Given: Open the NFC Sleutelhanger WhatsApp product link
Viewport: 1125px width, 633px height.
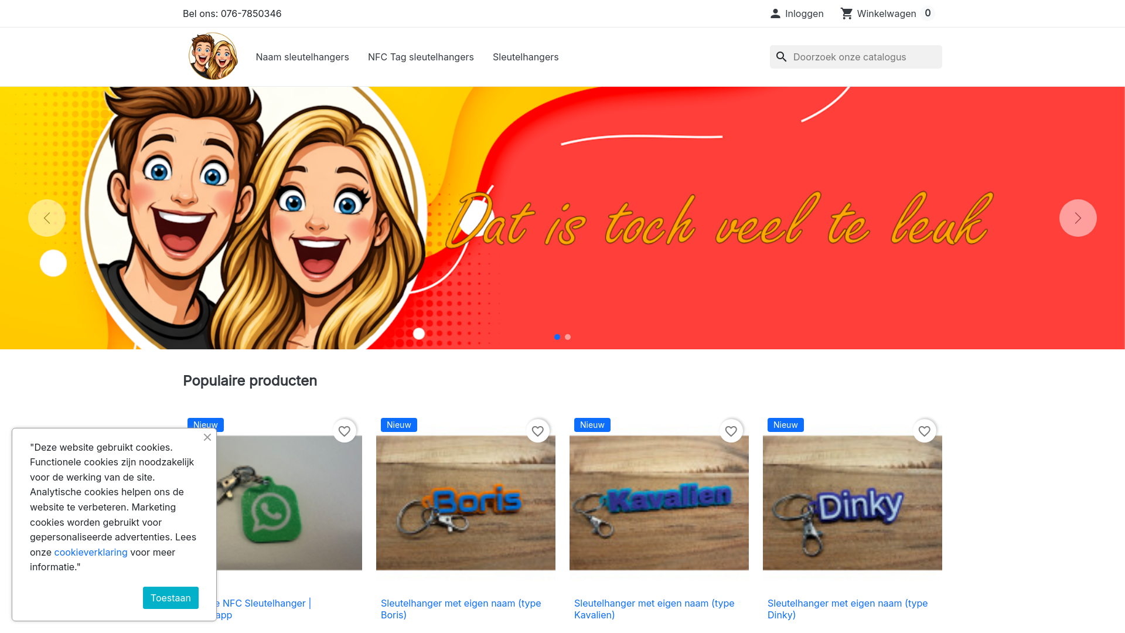Looking at the screenshot, I should tap(264, 609).
